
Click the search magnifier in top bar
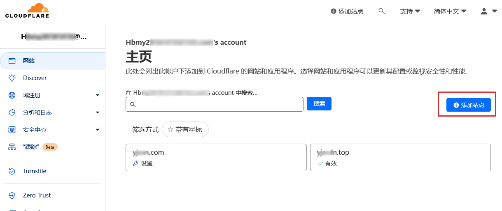(382, 11)
